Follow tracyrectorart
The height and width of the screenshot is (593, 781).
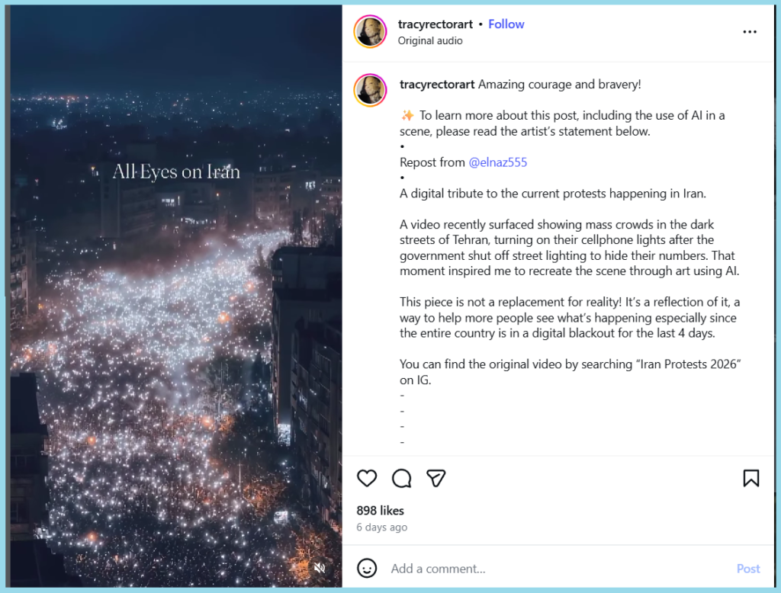(x=506, y=24)
